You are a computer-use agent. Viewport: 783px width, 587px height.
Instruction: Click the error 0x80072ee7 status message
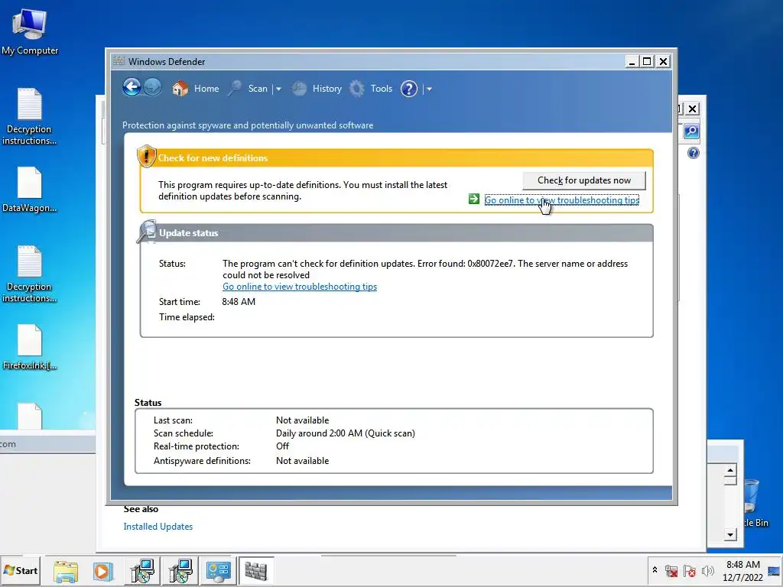tap(425, 269)
